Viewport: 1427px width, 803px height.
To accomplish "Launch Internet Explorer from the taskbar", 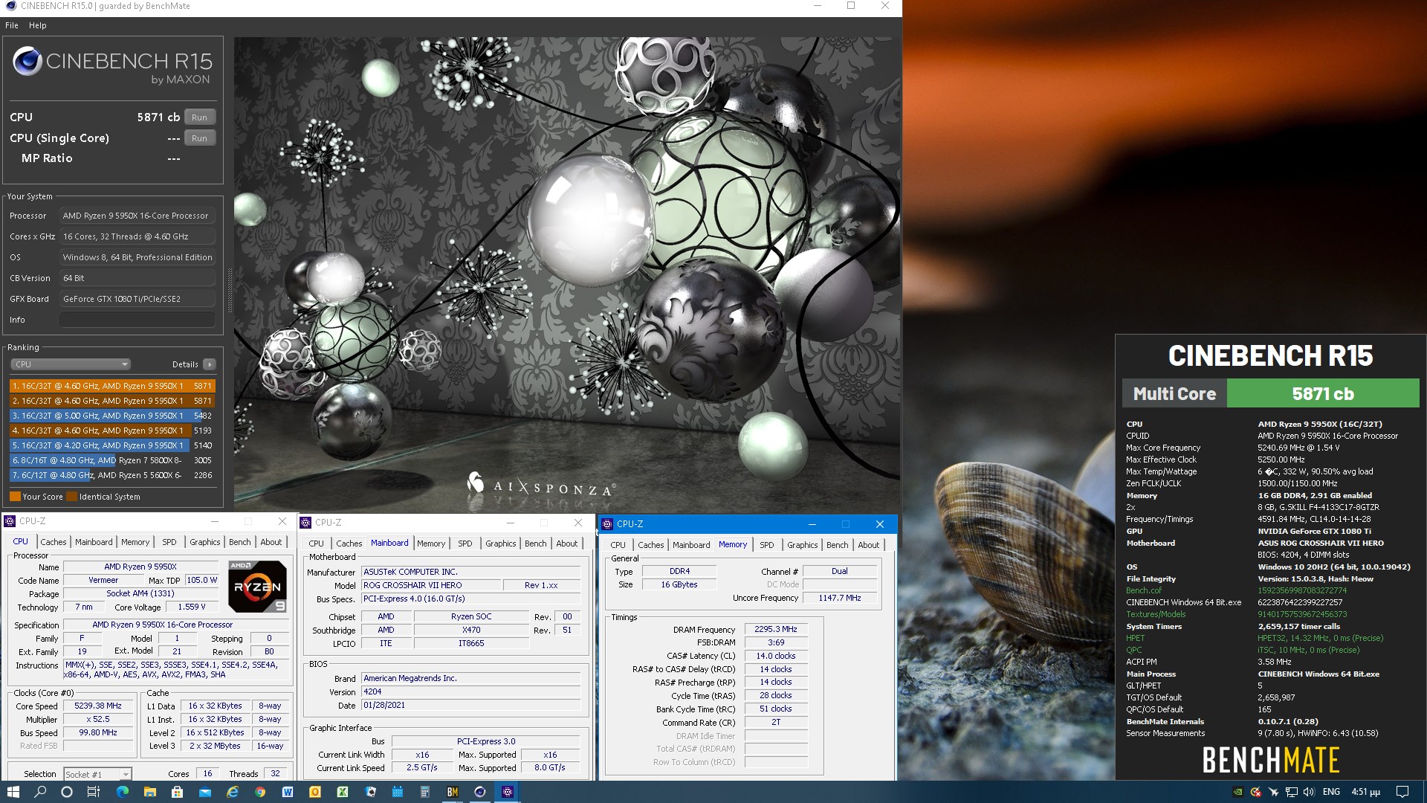I will pyautogui.click(x=232, y=792).
